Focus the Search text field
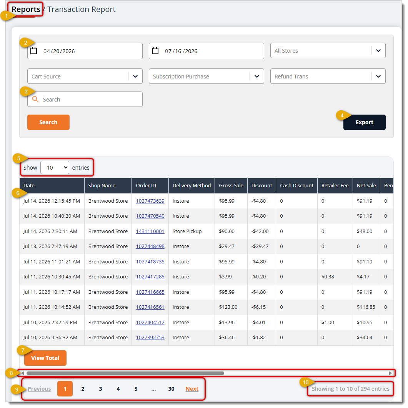This screenshot has width=408, height=408. click(85, 99)
